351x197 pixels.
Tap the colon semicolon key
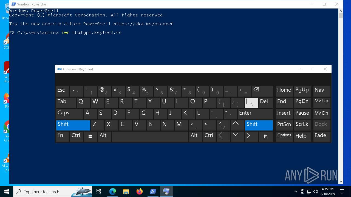[216, 114]
